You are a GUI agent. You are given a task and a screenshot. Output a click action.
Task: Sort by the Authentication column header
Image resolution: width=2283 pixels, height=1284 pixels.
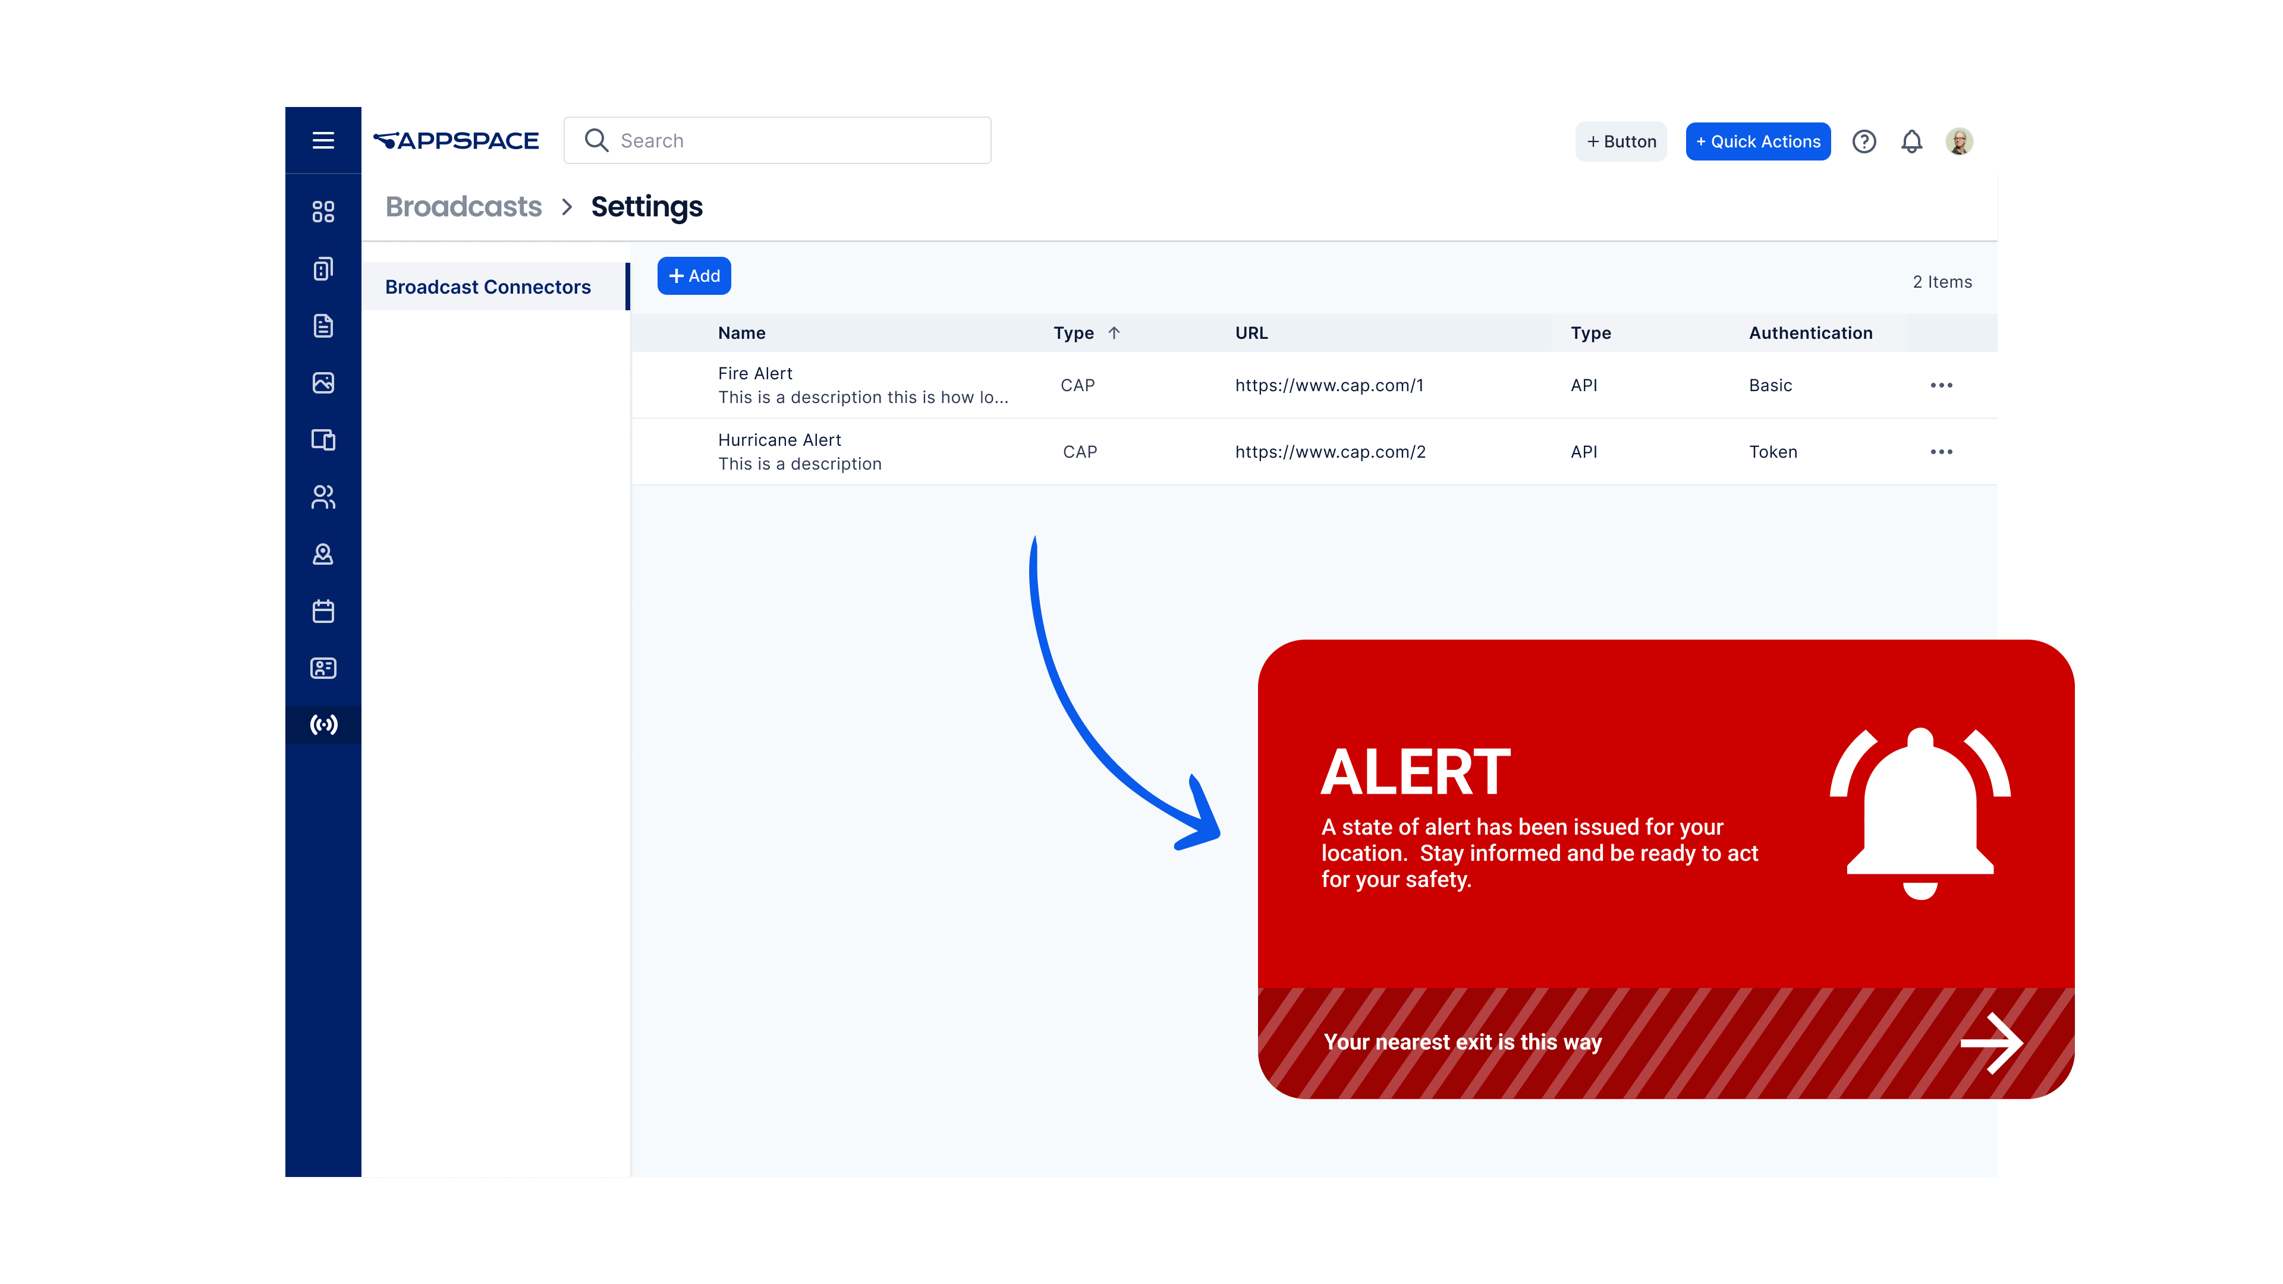click(1810, 333)
